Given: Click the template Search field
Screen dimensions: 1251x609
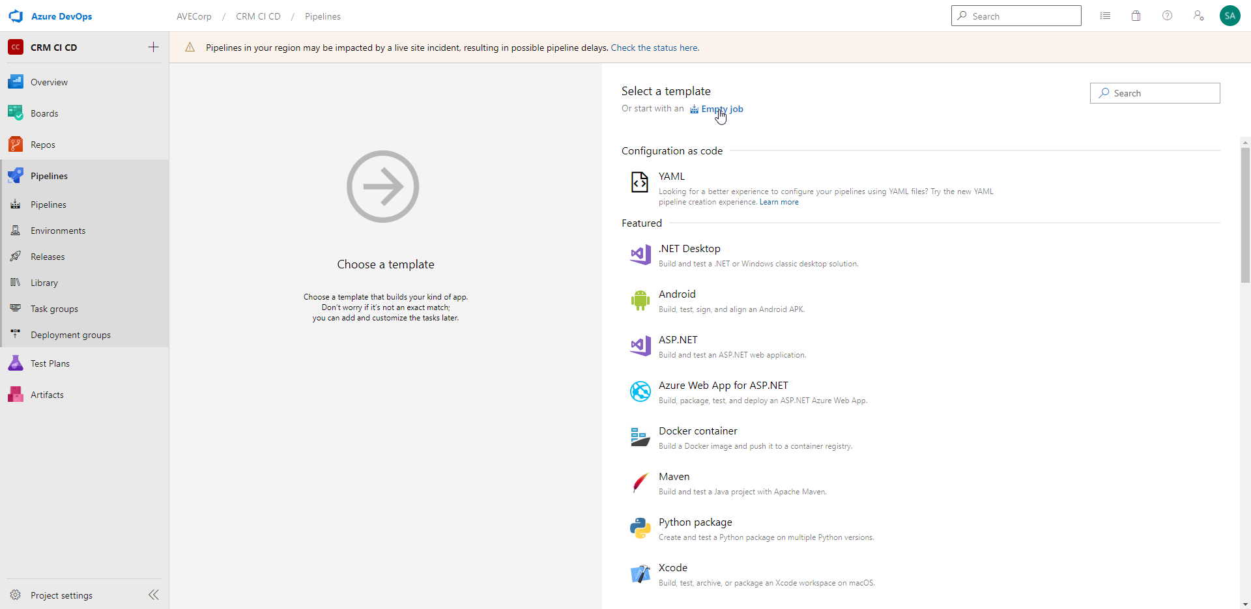Looking at the screenshot, I should pos(1155,93).
